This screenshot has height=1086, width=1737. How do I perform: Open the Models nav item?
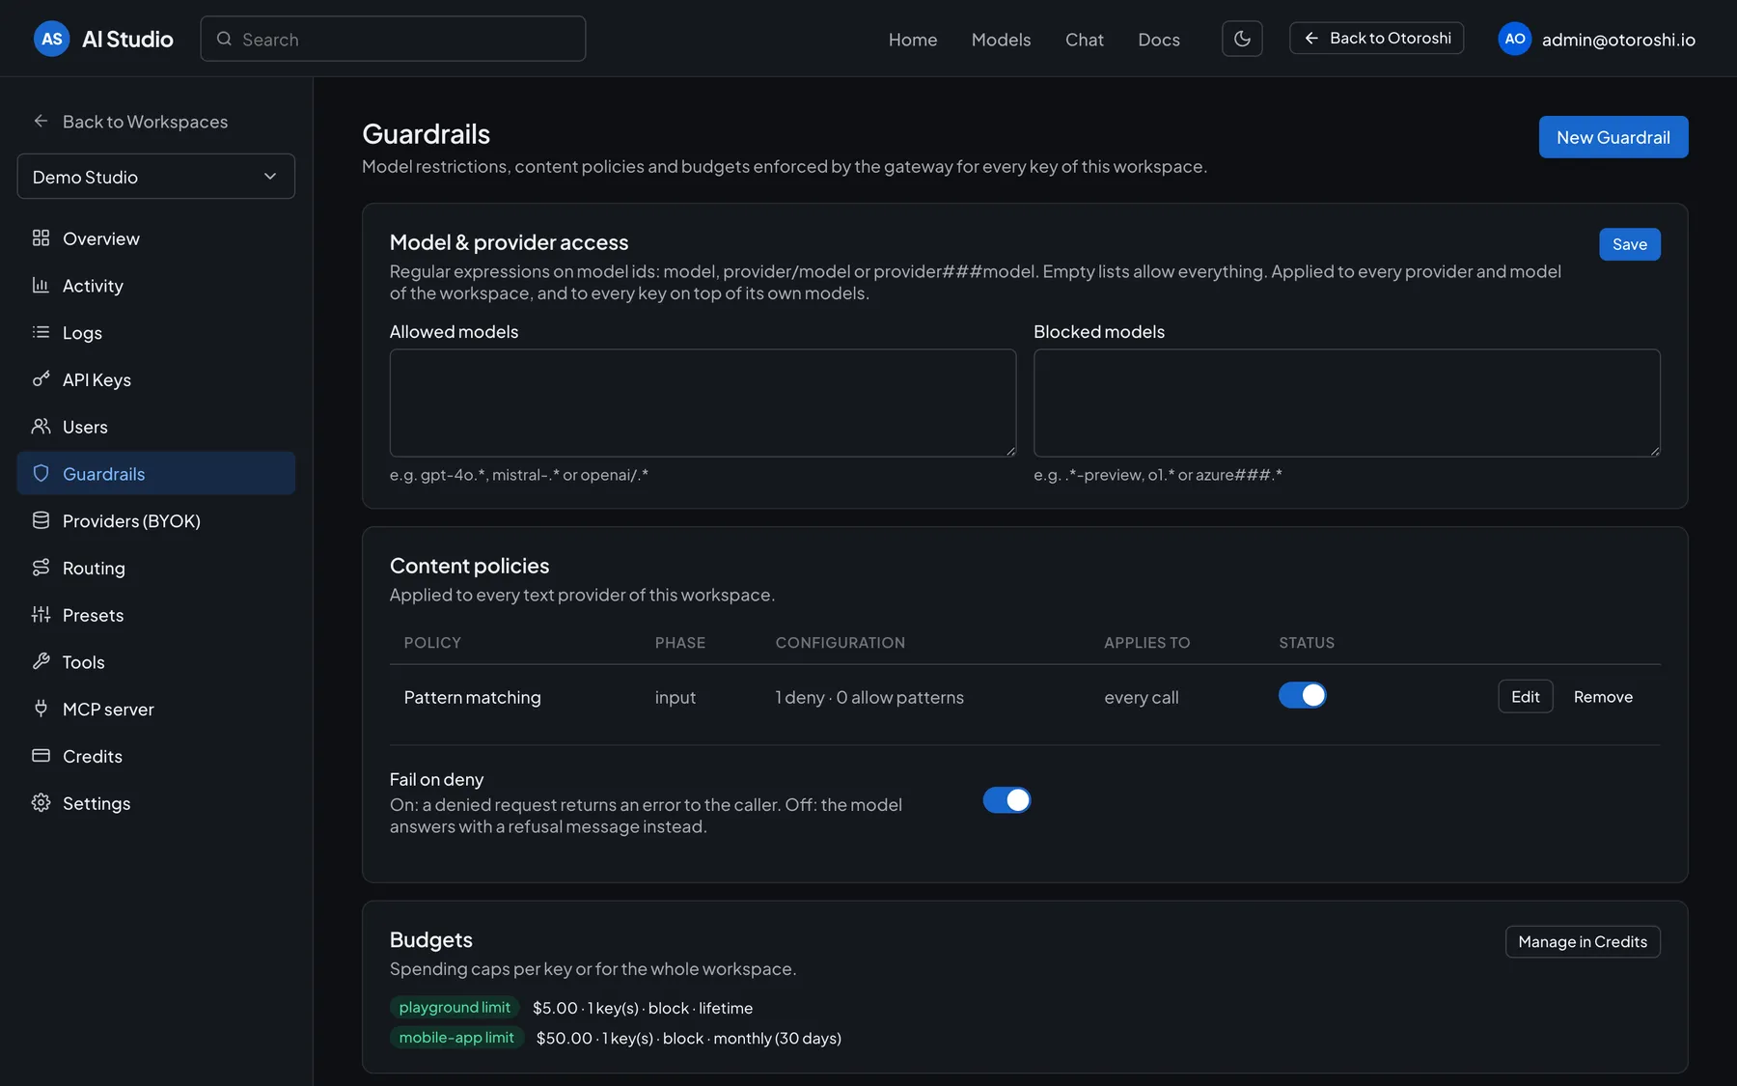pos(1001,40)
